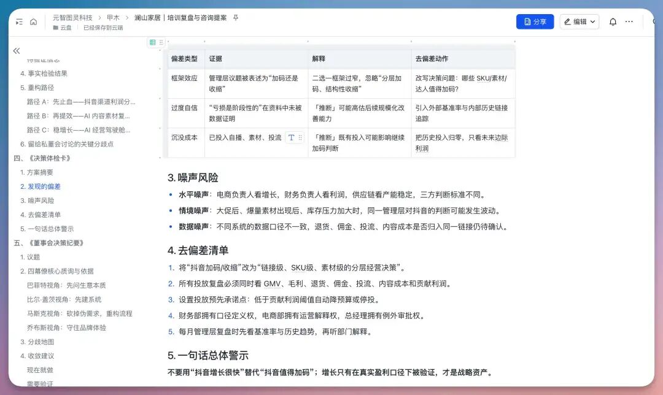Open outline item 现在就做
Viewport: 663px width, 395px height.
40,370
